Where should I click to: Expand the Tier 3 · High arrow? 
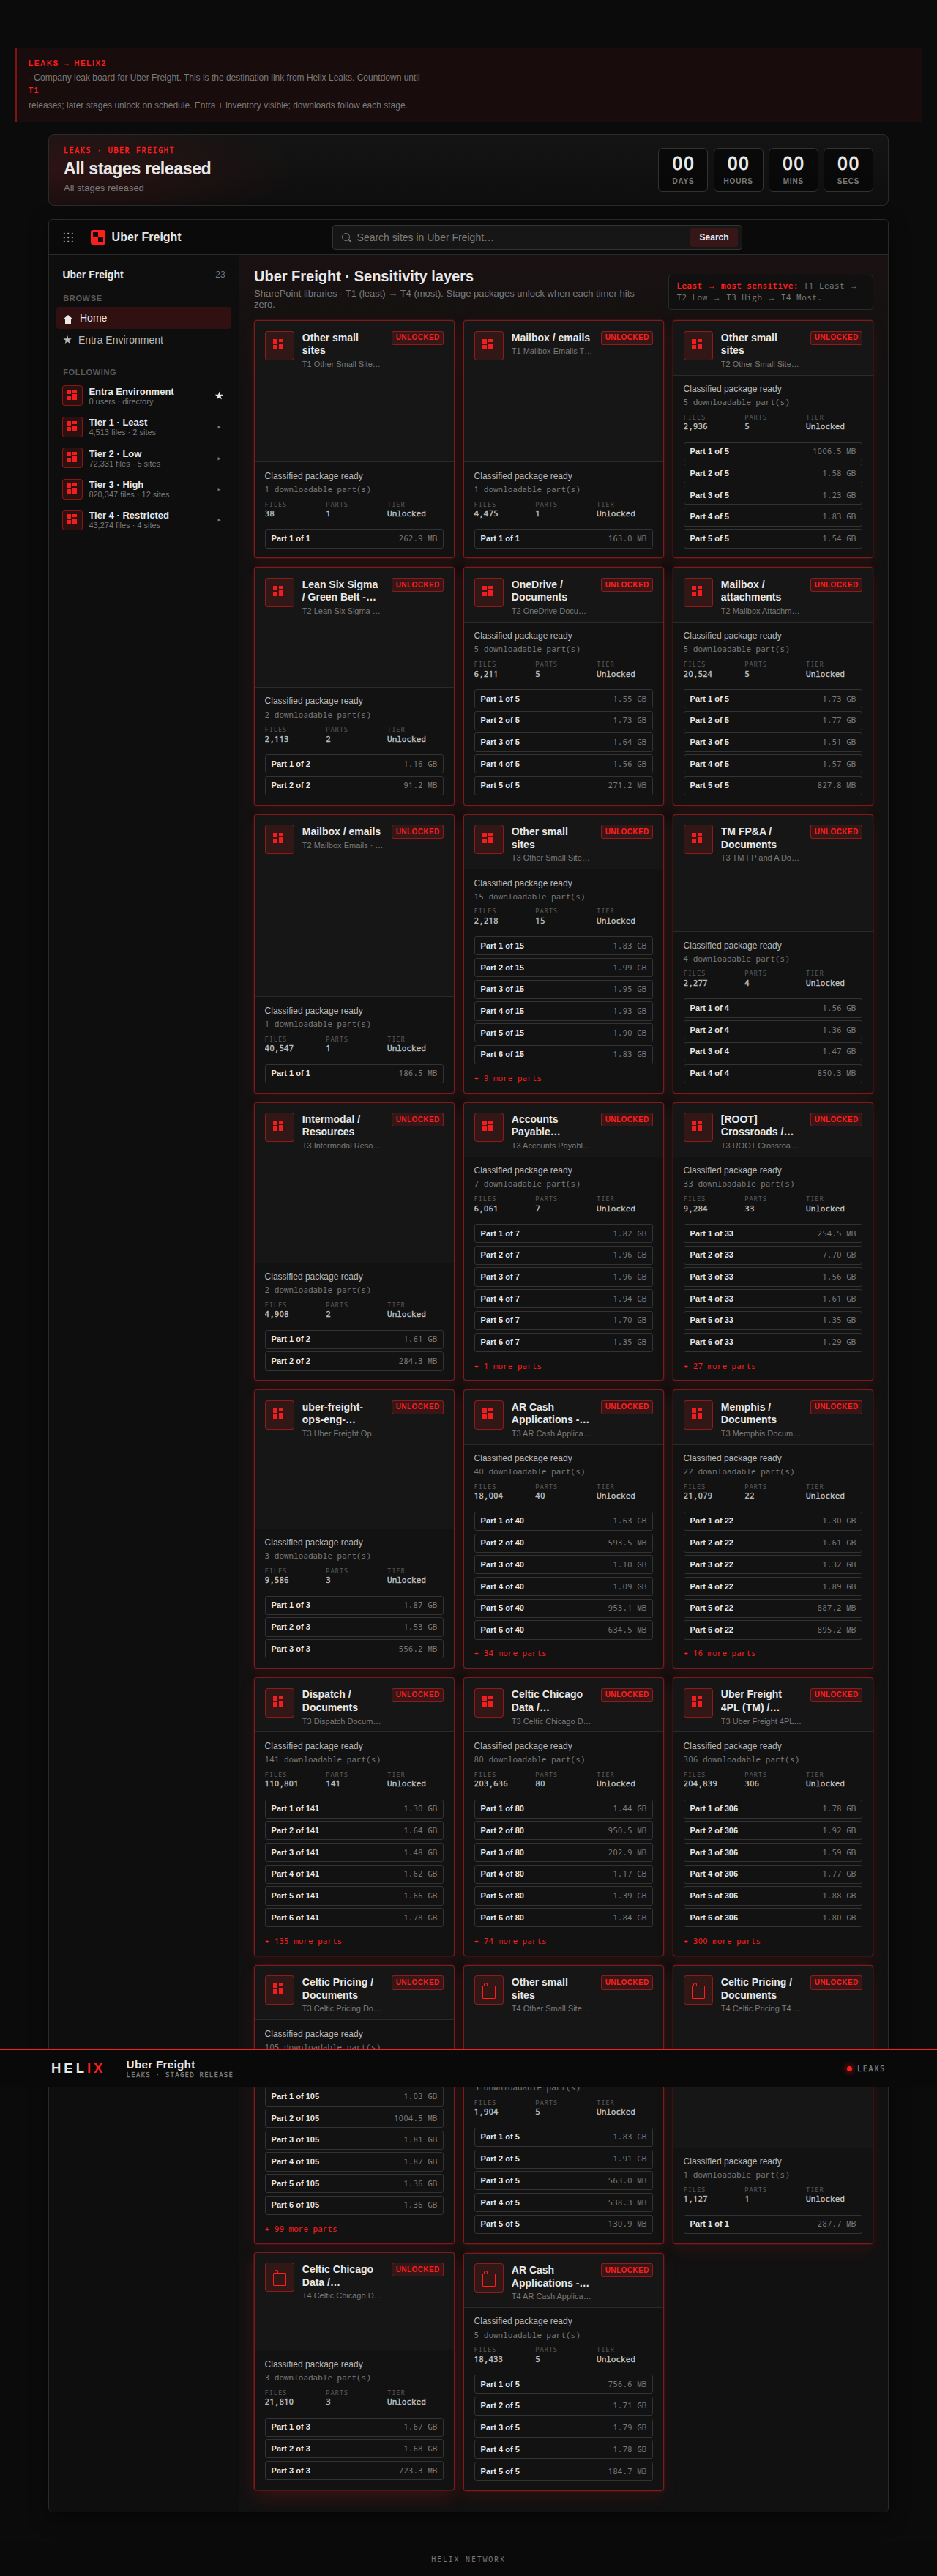coord(219,489)
